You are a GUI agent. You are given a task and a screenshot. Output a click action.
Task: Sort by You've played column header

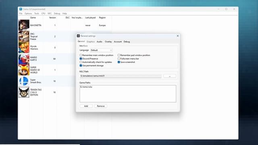(77, 18)
